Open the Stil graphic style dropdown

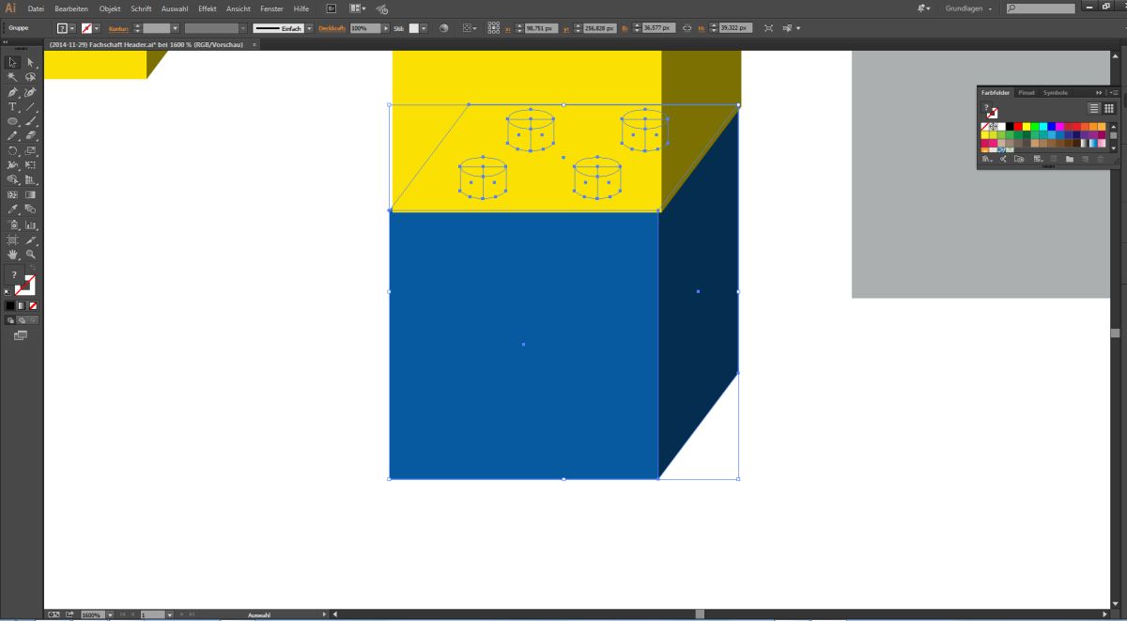tap(424, 28)
